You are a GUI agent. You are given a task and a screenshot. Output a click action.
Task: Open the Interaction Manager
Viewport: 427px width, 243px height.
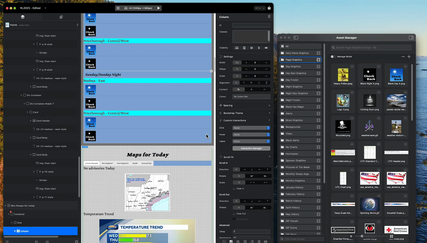[251, 148]
